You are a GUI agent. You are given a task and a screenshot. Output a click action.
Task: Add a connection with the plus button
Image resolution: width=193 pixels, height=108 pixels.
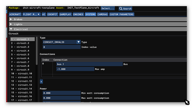[x=41, y=82]
